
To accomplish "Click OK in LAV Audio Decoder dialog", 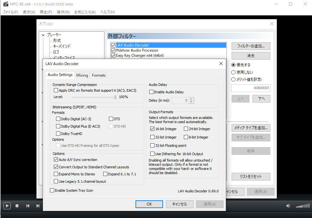I will tap(149, 204).
